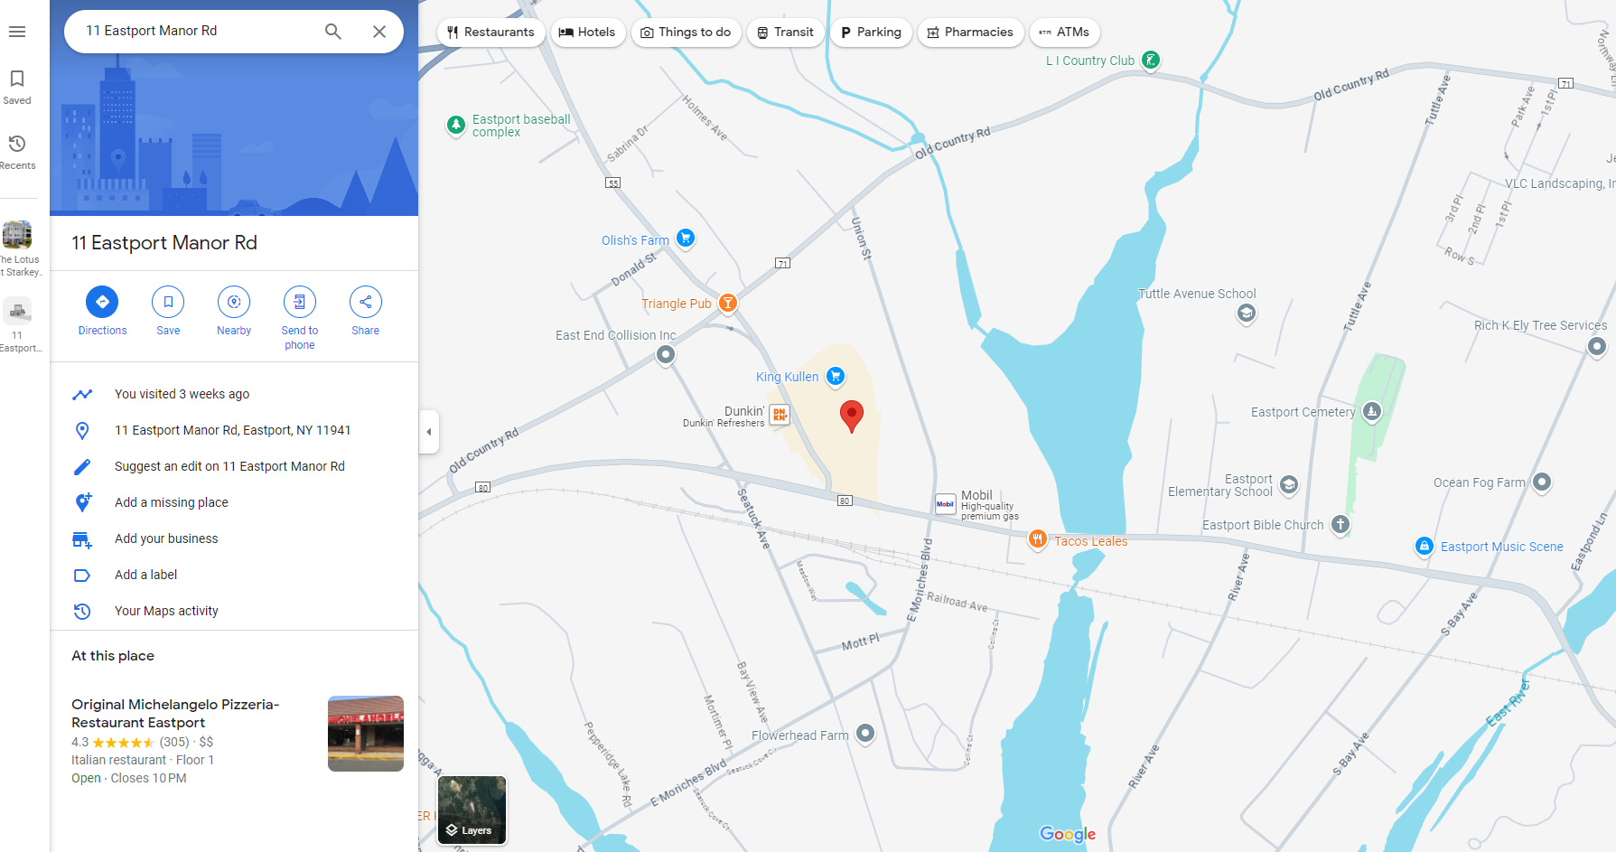This screenshot has height=852, width=1616.
Task: Send location to phone
Action: click(x=300, y=302)
